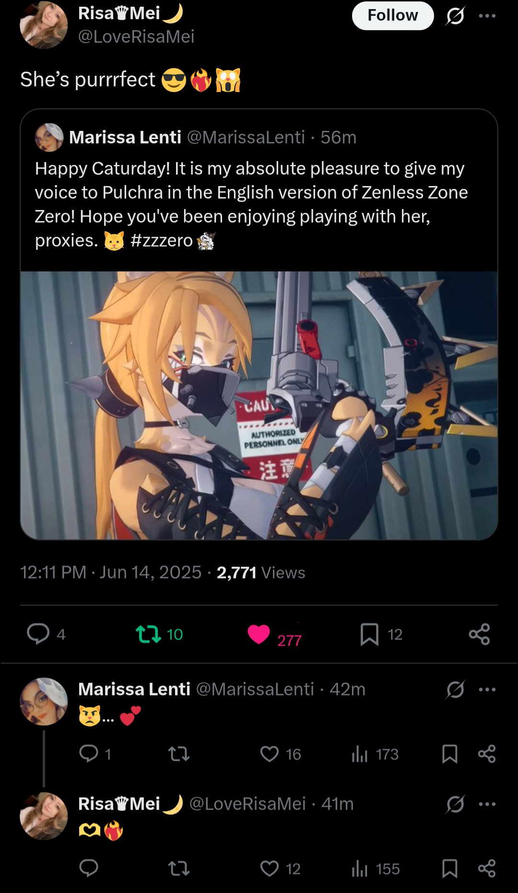This screenshot has width=518, height=893.
Task: Reply to the main post
Action: [38, 634]
